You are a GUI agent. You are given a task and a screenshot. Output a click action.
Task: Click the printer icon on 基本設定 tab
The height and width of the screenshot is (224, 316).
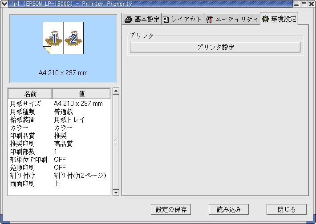click(128, 20)
